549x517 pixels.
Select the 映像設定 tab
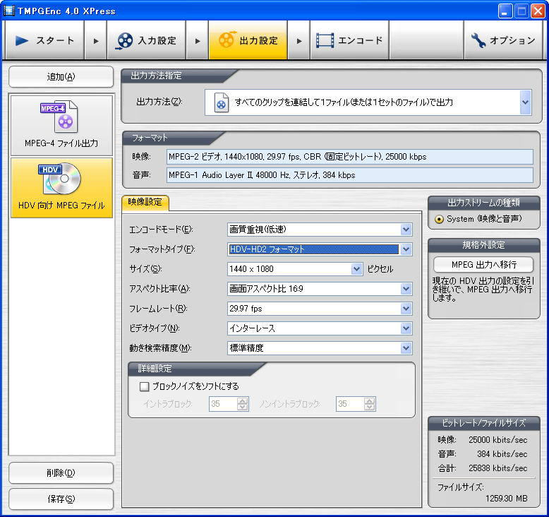(145, 202)
